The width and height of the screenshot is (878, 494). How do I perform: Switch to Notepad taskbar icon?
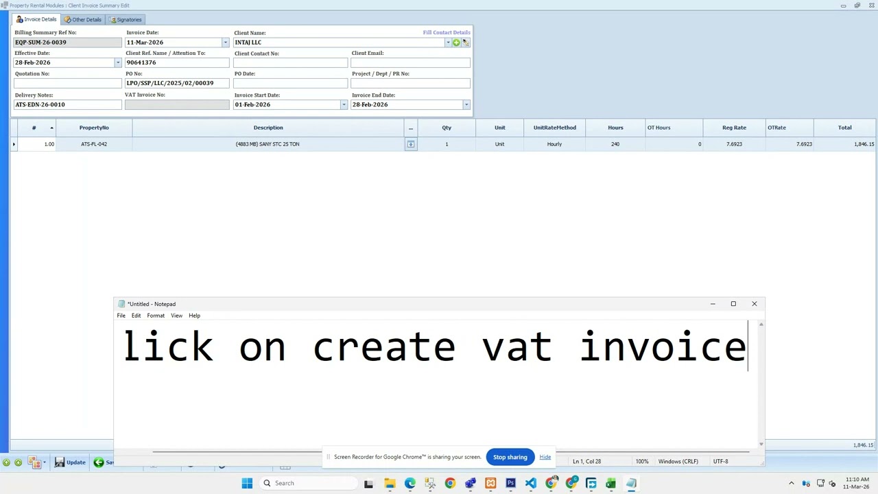point(631,483)
